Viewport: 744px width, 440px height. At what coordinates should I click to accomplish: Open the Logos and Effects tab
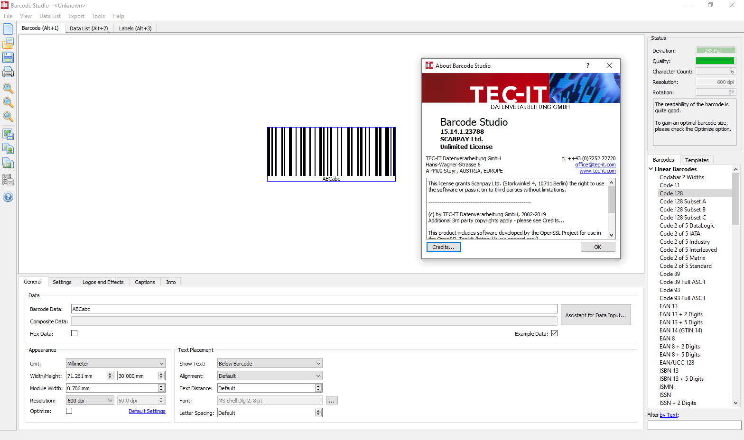[103, 282]
